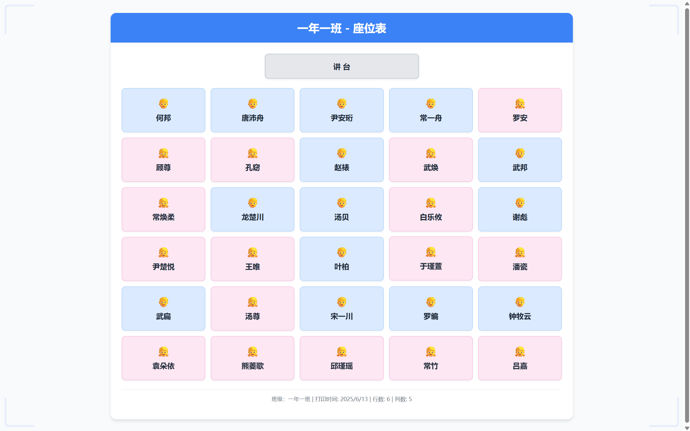The width and height of the screenshot is (690, 431).
Task: Select 唐沛舟's seat card
Action: 252,110
